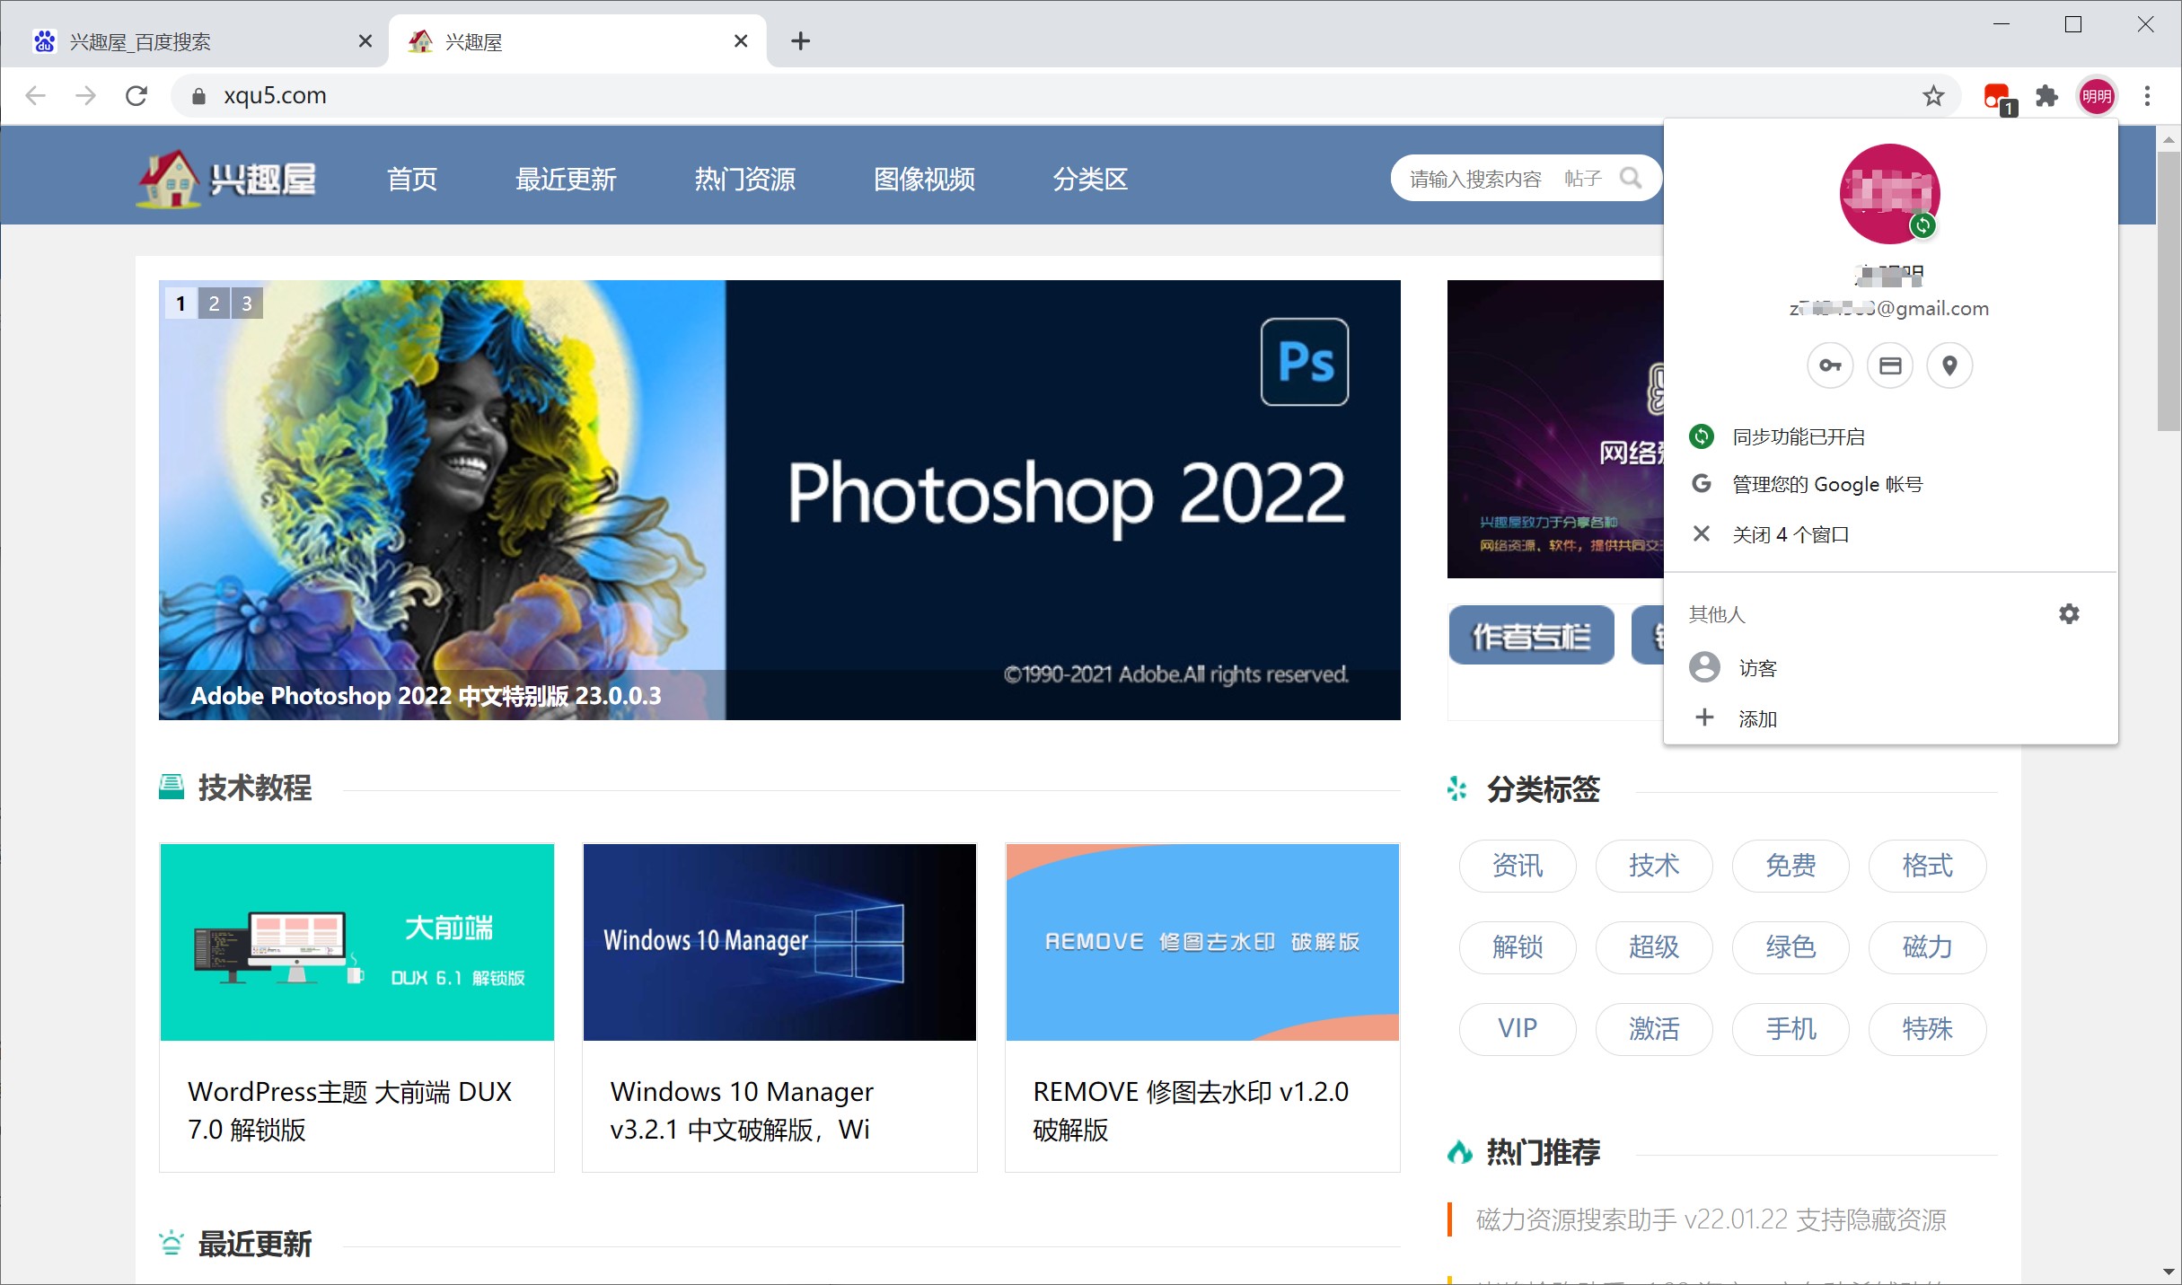This screenshot has height=1285, width=2182.
Task: Go forward using browser forward arrow
Action: [86, 95]
